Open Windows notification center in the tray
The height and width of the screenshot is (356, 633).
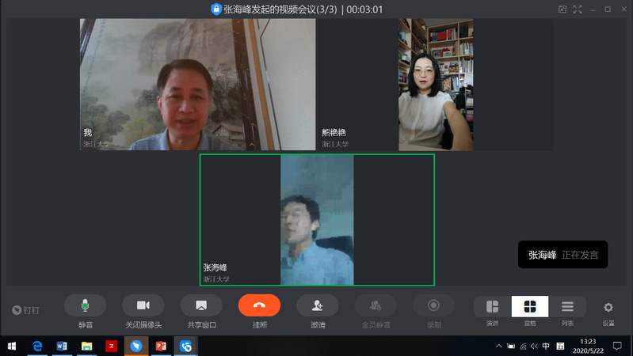point(617,346)
